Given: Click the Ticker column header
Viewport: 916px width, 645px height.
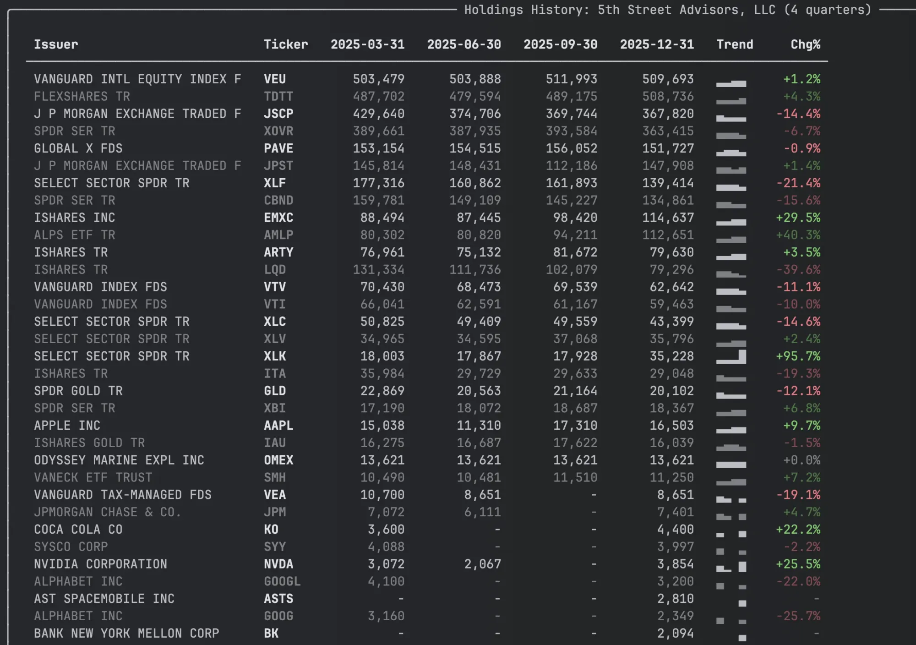Looking at the screenshot, I should 286,44.
